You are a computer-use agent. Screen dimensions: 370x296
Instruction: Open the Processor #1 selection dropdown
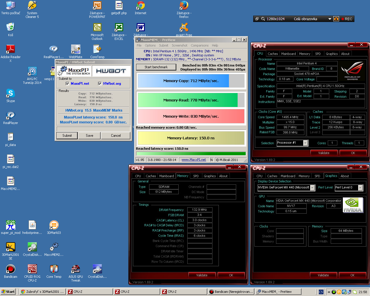(x=305, y=143)
